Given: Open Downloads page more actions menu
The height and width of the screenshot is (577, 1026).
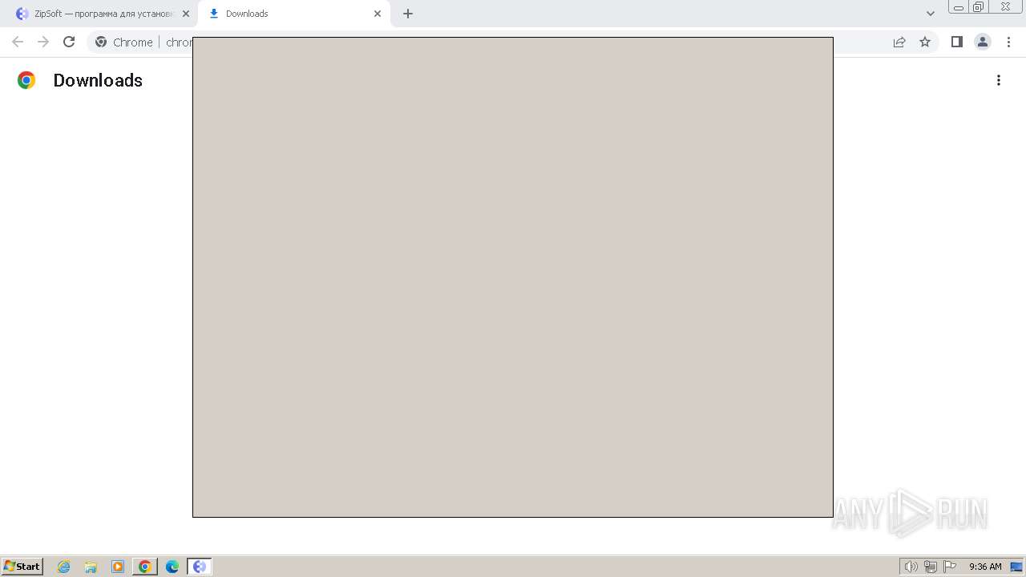Looking at the screenshot, I should [999, 80].
